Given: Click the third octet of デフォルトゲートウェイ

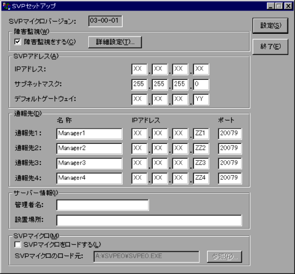Looking at the screenshot, I should point(180,99).
